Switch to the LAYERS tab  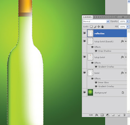87,17
